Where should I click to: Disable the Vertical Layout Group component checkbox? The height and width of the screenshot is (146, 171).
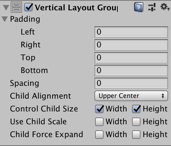tap(28, 7)
